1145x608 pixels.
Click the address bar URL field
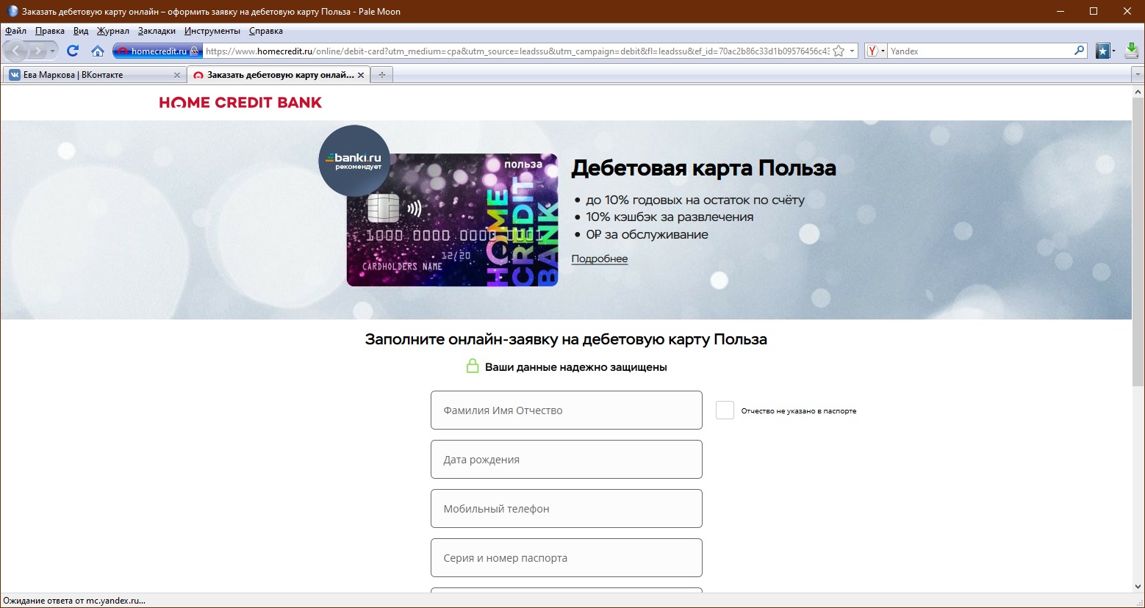[x=517, y=51]
